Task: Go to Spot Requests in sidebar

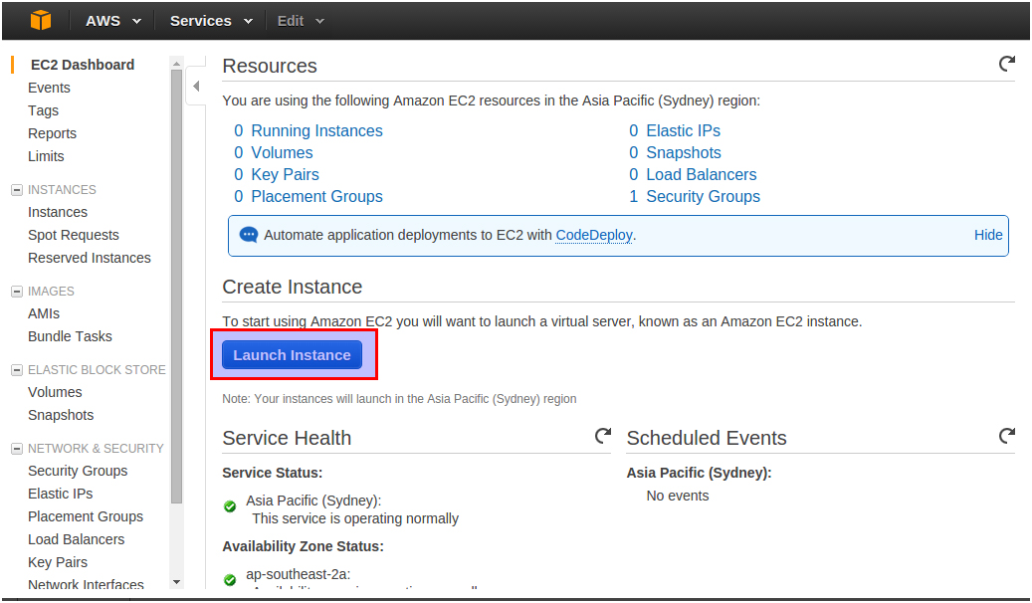Action: (73, 235)
